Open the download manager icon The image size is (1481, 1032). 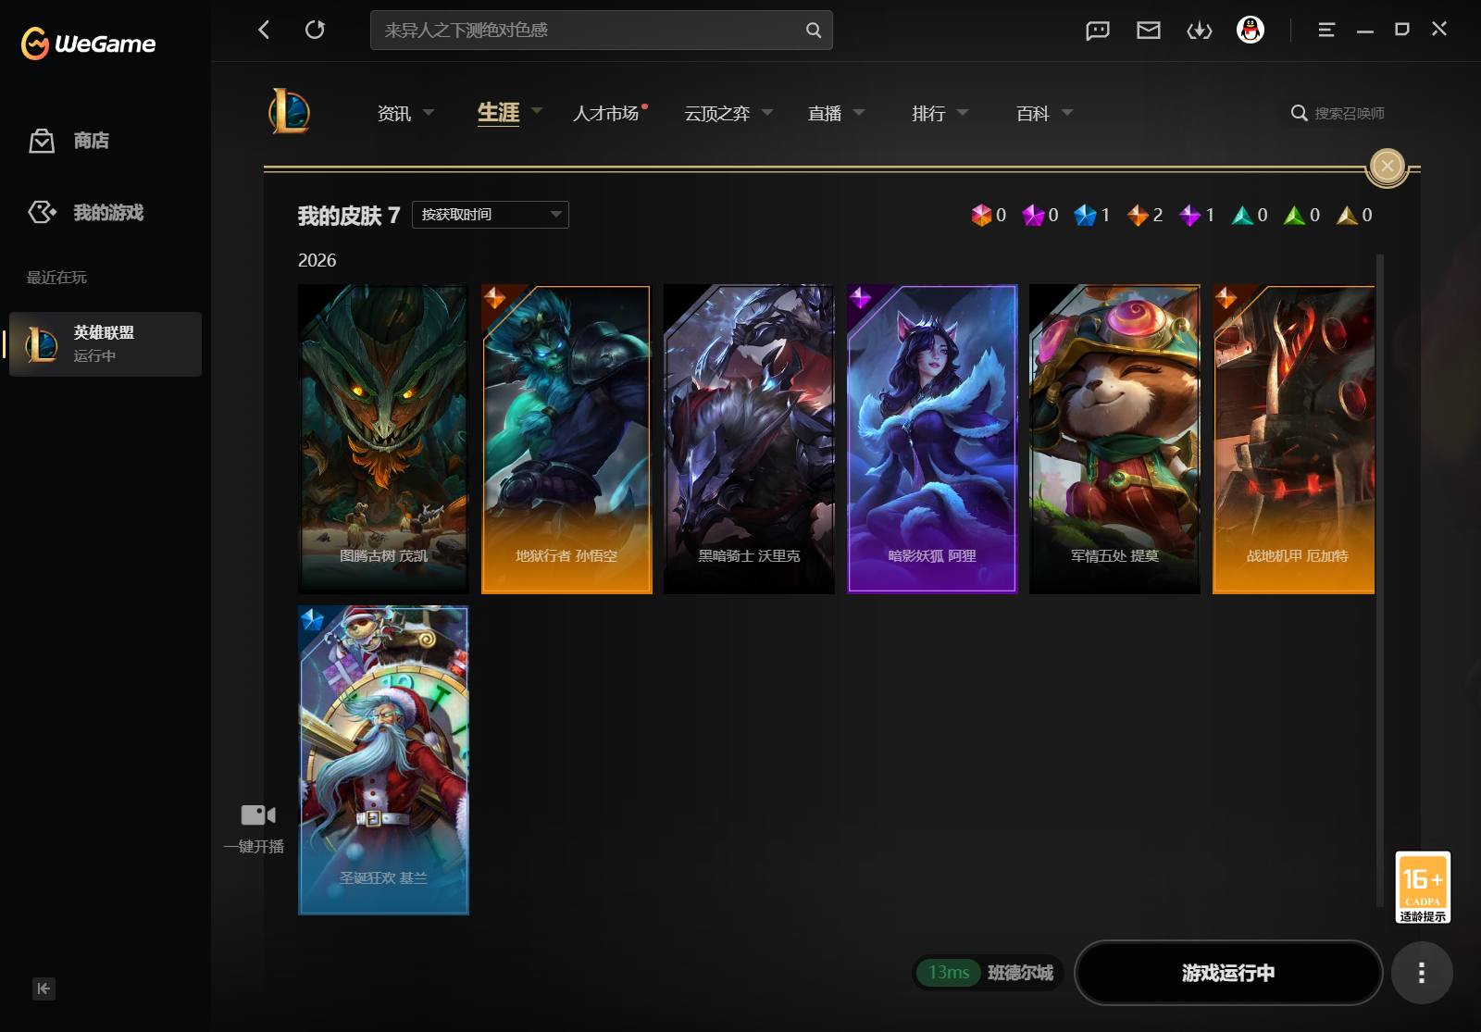[1199, 31]
